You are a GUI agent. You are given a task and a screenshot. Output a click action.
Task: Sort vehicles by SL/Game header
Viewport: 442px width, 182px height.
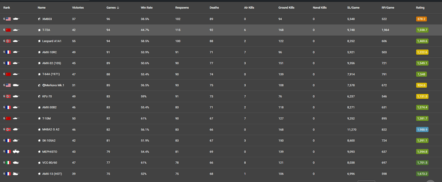click(x=354, y=7)
